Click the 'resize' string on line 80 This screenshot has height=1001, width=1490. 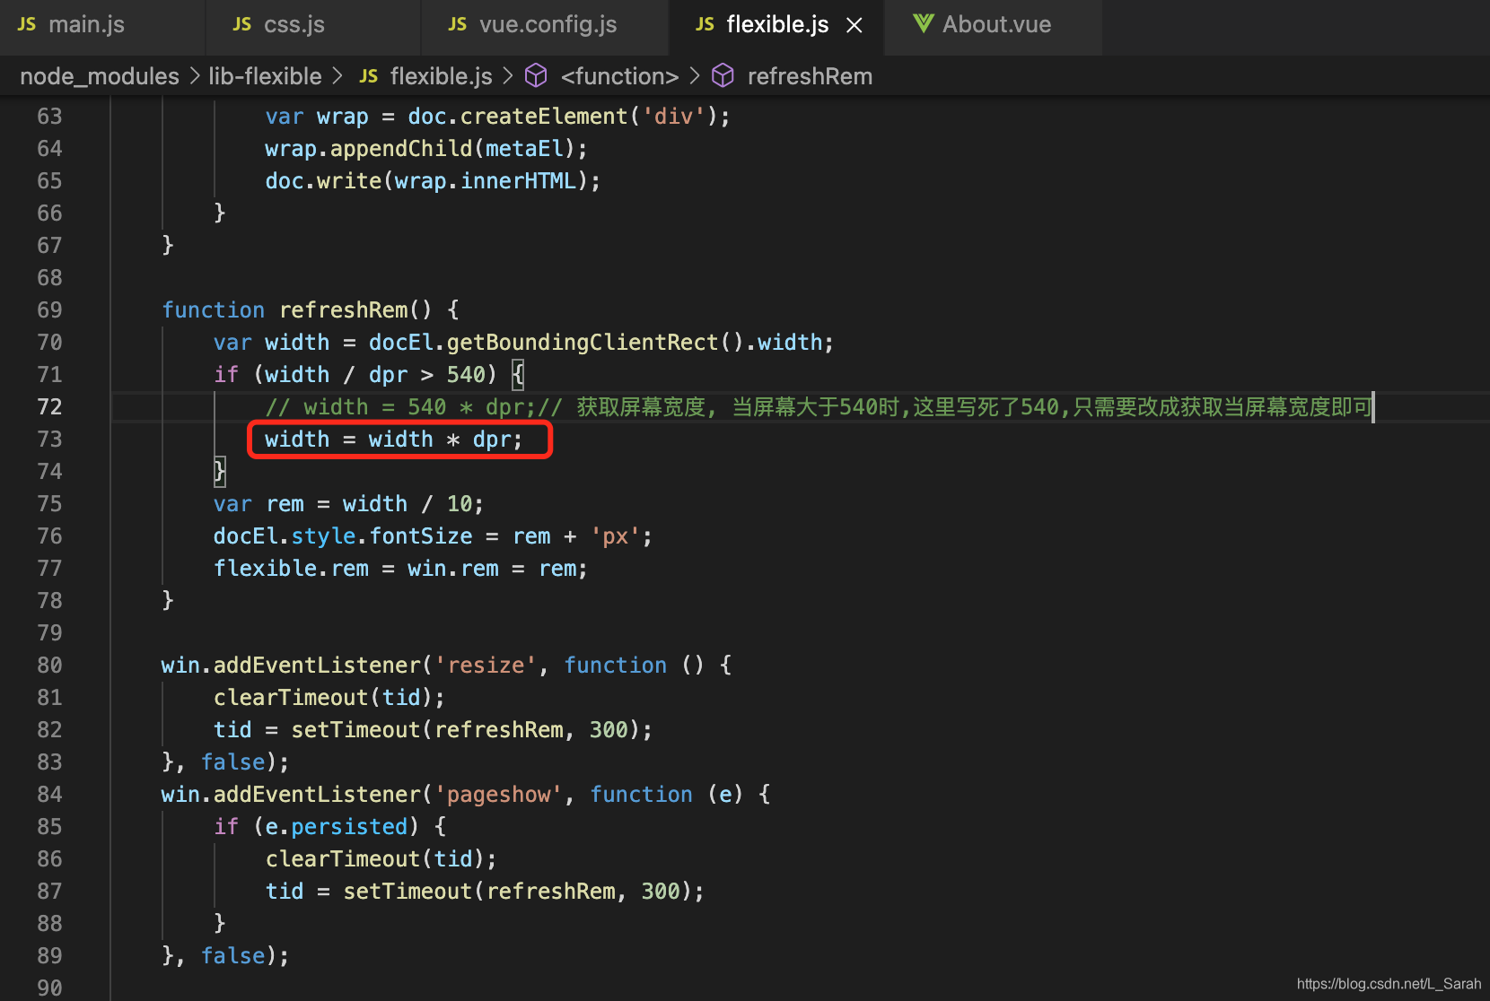click(486, 666)
